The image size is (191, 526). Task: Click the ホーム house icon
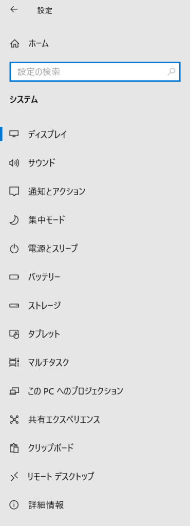(14, 44)
